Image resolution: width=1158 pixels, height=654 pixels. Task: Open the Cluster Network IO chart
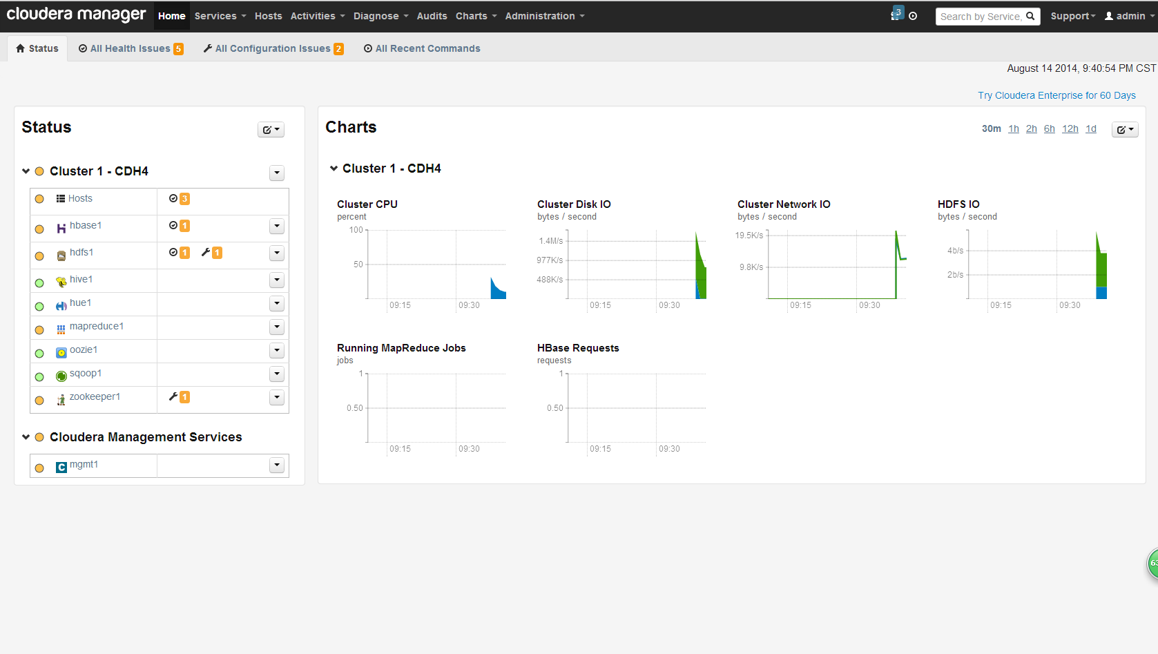tap(822, 256)
